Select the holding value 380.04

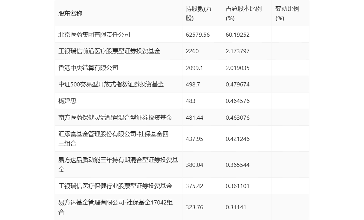coord(195,165)
